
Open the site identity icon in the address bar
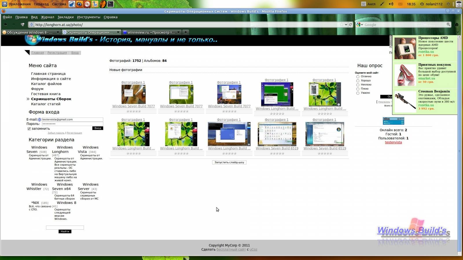tap(32, 25)
